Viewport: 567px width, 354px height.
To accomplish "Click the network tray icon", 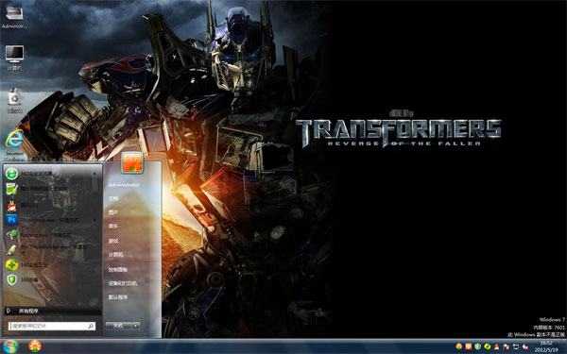I will point(516,346).
